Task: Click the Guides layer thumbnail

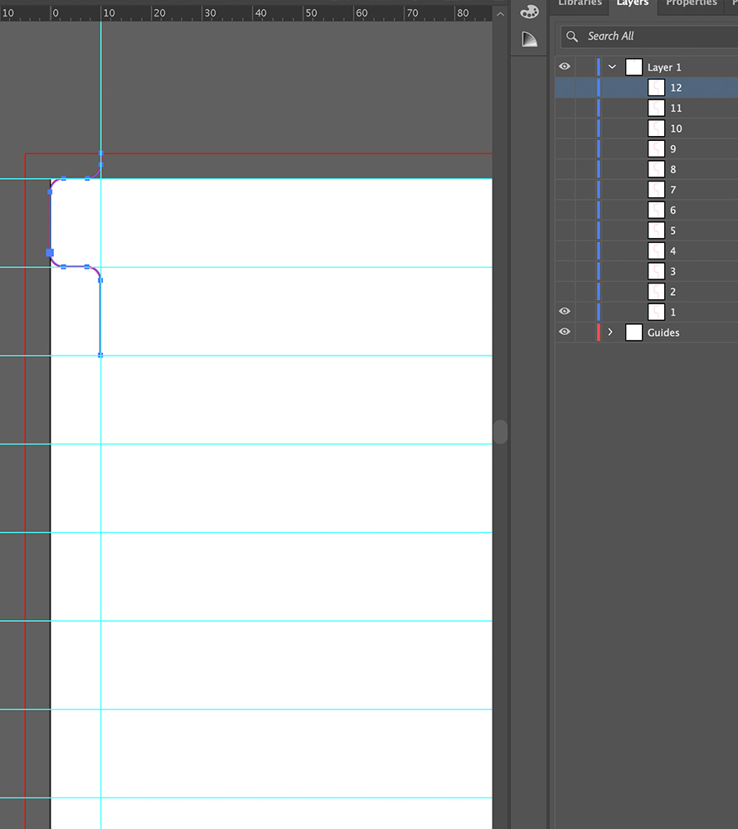Action: click(x=634, y=332)
